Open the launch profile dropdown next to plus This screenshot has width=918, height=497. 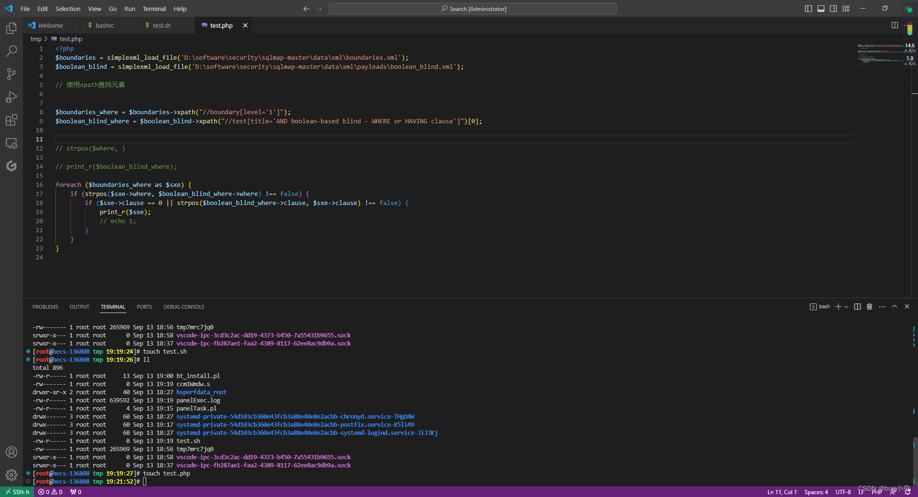[x=846, y=307]
